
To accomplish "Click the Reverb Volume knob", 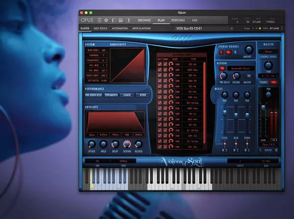I will point(236,76).
